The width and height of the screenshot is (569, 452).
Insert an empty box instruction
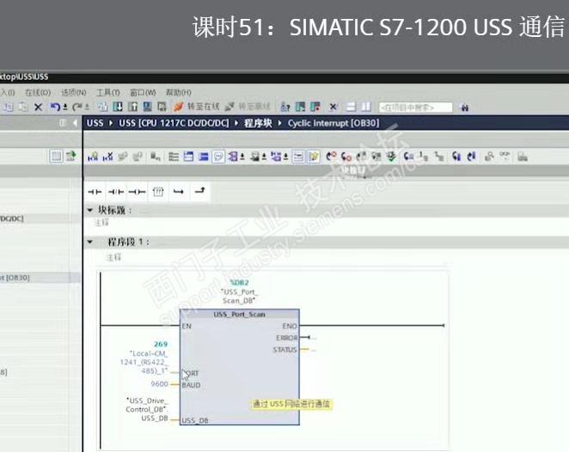click(158, 192)
